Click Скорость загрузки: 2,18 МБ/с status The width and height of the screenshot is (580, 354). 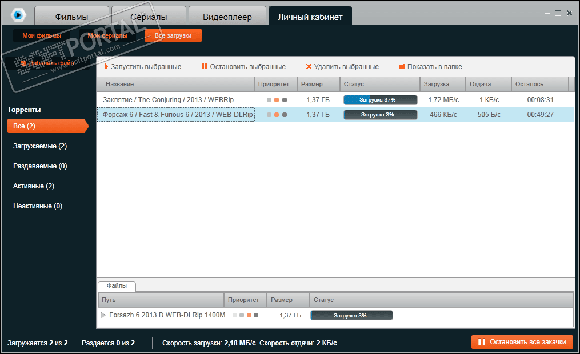tap(209, 343)
